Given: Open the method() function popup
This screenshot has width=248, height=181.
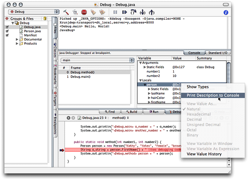Looking at the screenshot, I should (x=121, y=118).
